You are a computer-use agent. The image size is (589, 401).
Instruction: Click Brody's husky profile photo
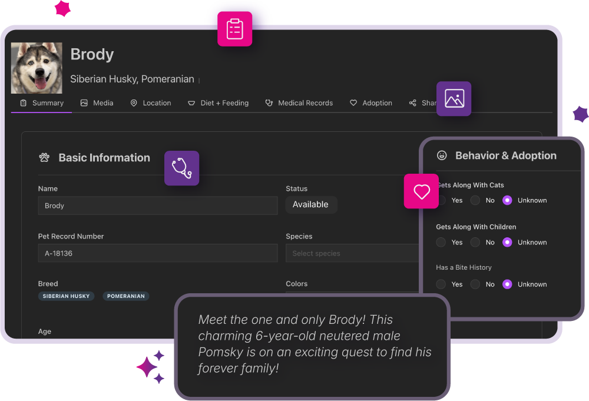[37, 68]
